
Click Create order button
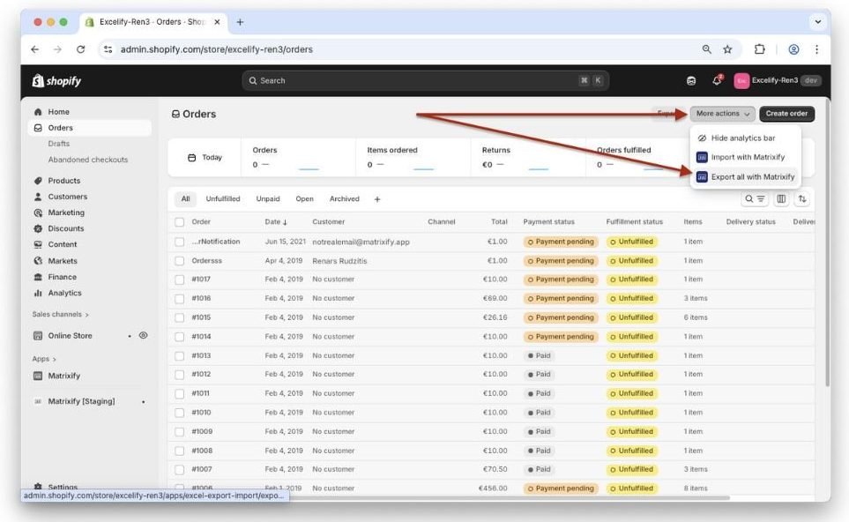pyautogui.click(x=786, y=114)
